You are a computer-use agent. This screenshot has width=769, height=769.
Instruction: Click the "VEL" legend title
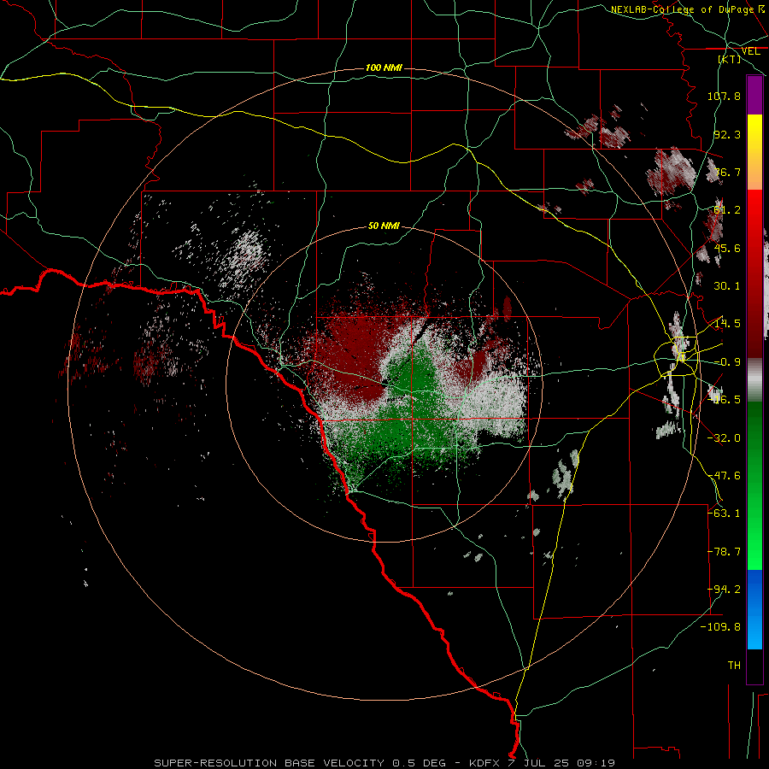tap(750, 51)
